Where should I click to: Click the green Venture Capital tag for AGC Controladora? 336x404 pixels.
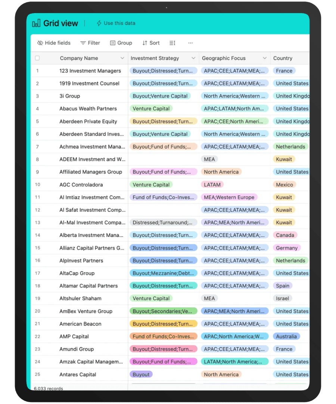(x=151, y=184)
